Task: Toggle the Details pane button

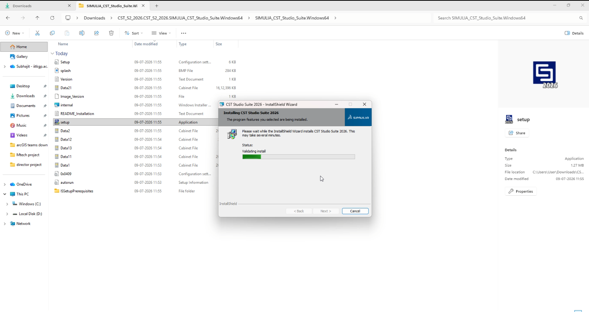Action: [574, 33]
